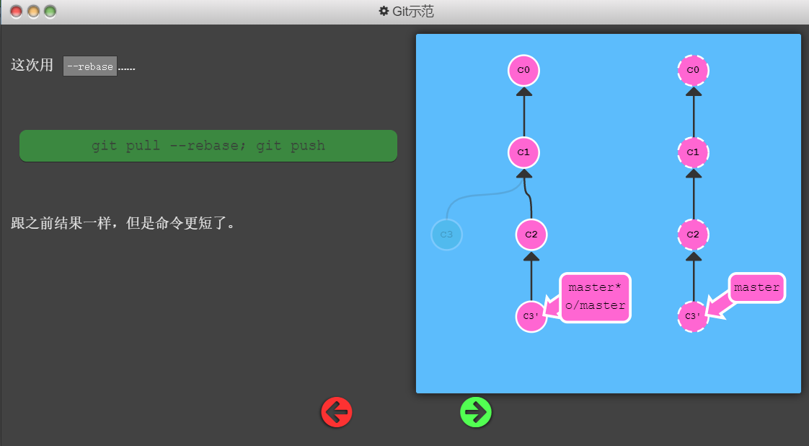Screen dimensions: 809x446
Task: Select local commit node C2 with solid border
Action: (x=531, y=235)
